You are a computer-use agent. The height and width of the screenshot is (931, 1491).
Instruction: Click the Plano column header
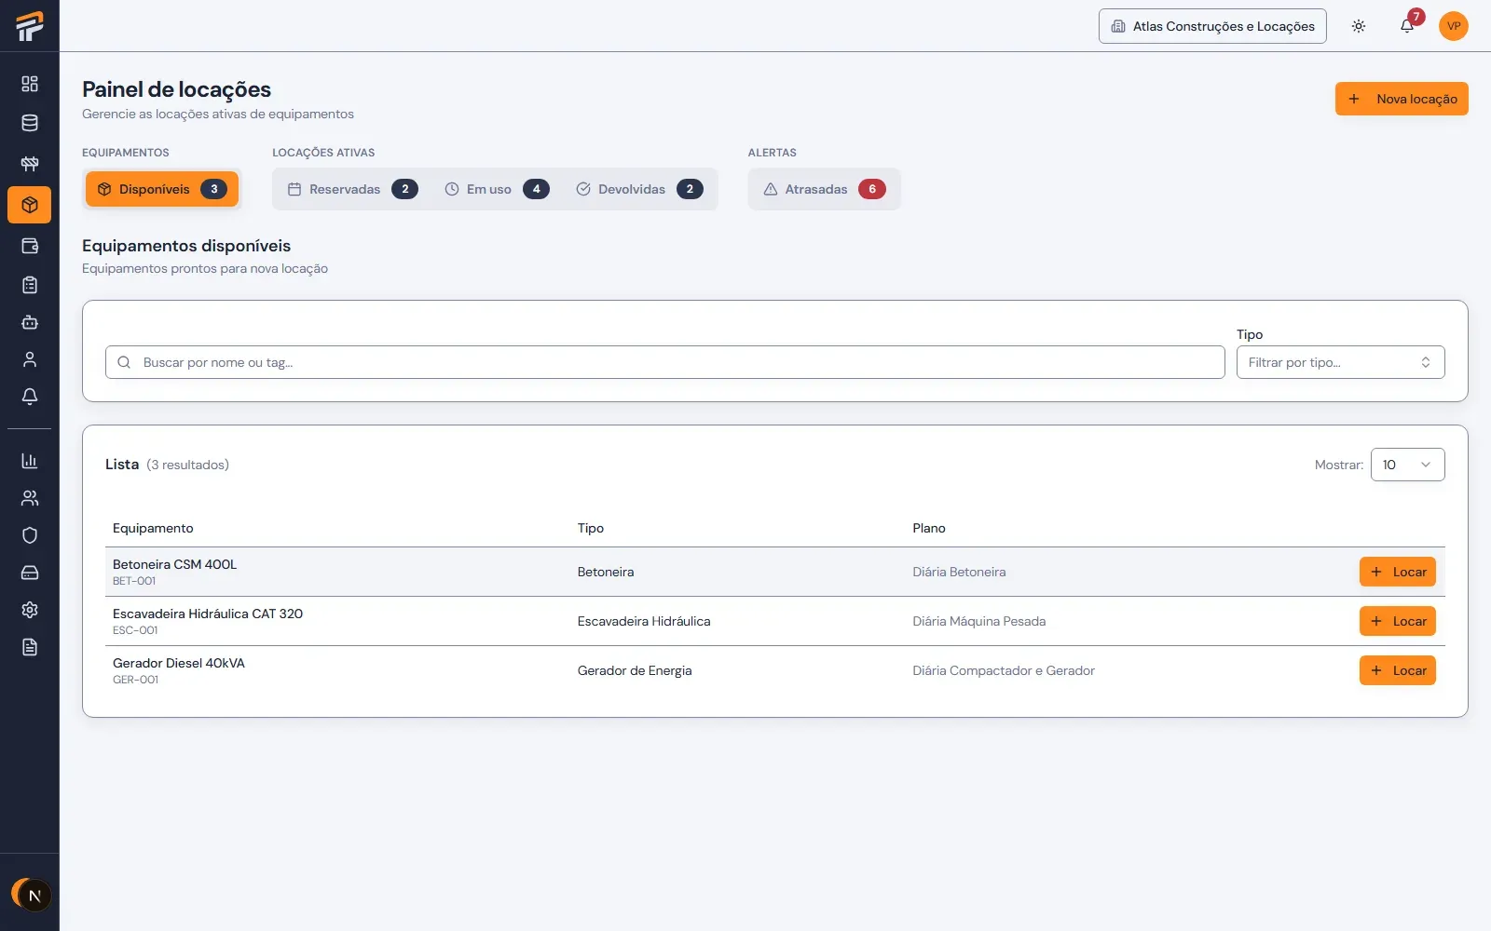tap(929, 528)
